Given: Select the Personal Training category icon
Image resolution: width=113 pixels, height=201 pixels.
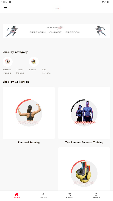Looking at the screenshot, I should (8, 62).
